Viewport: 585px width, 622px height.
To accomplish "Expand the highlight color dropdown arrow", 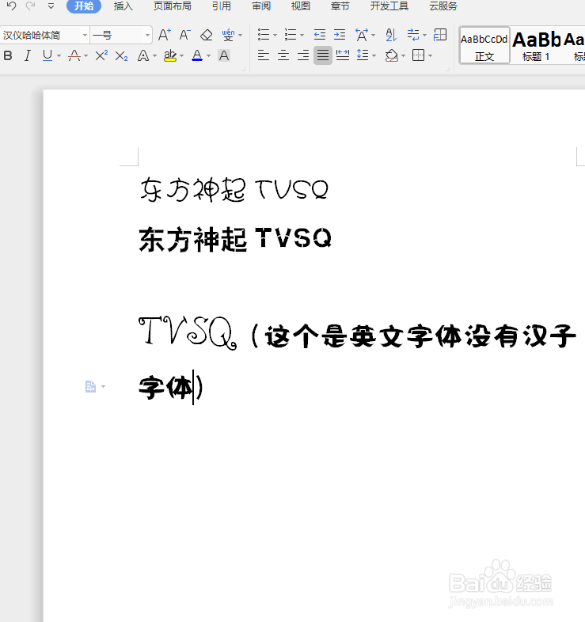I will (x=182, y=56).
